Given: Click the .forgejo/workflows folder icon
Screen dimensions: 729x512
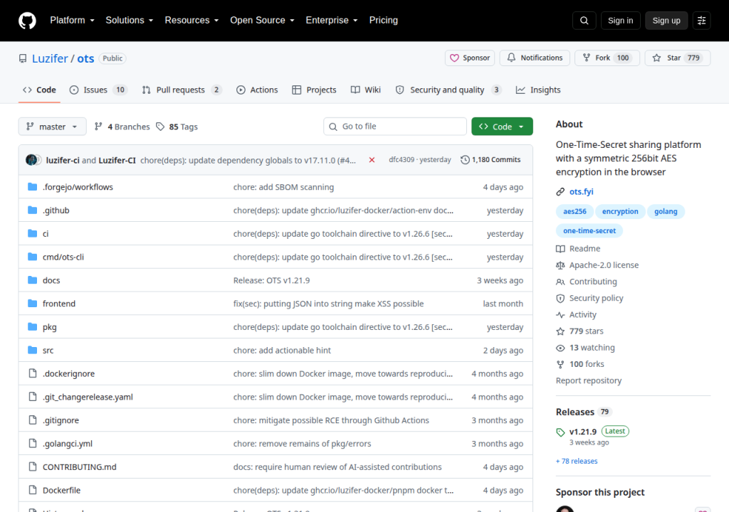Looking at the screenshot, I should [x=32, y=187].
